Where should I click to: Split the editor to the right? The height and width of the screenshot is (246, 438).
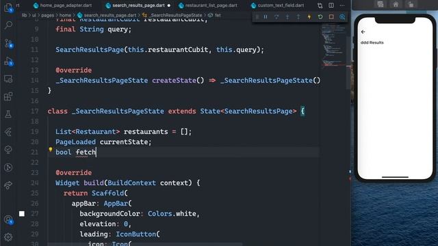click(x=331, y=5)
